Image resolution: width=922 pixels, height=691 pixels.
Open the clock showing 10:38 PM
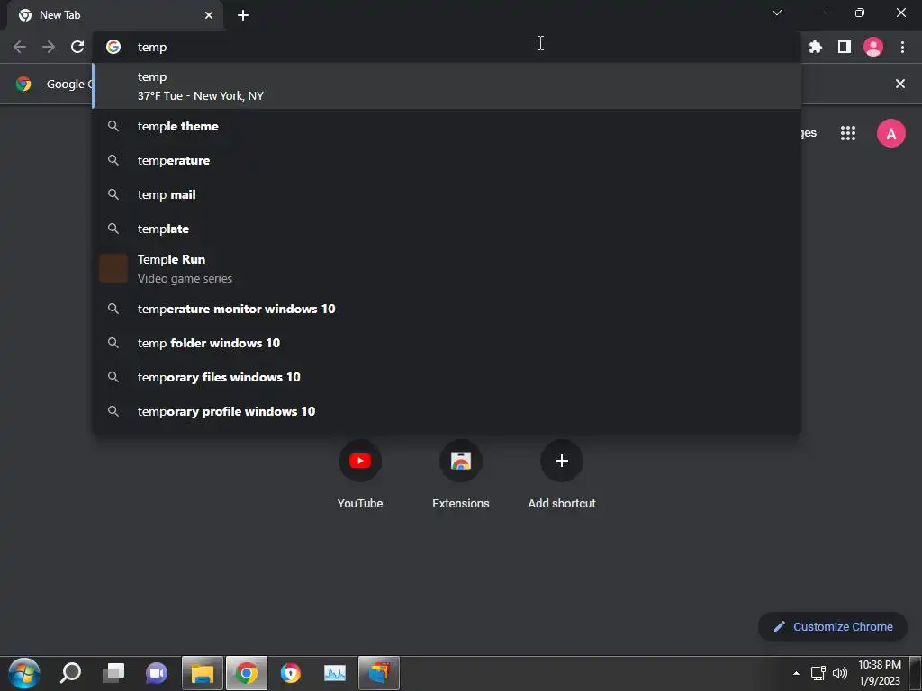point(879,673)
